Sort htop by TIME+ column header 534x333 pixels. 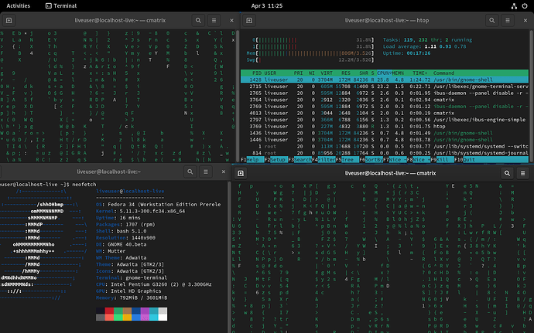coord(419,73)
